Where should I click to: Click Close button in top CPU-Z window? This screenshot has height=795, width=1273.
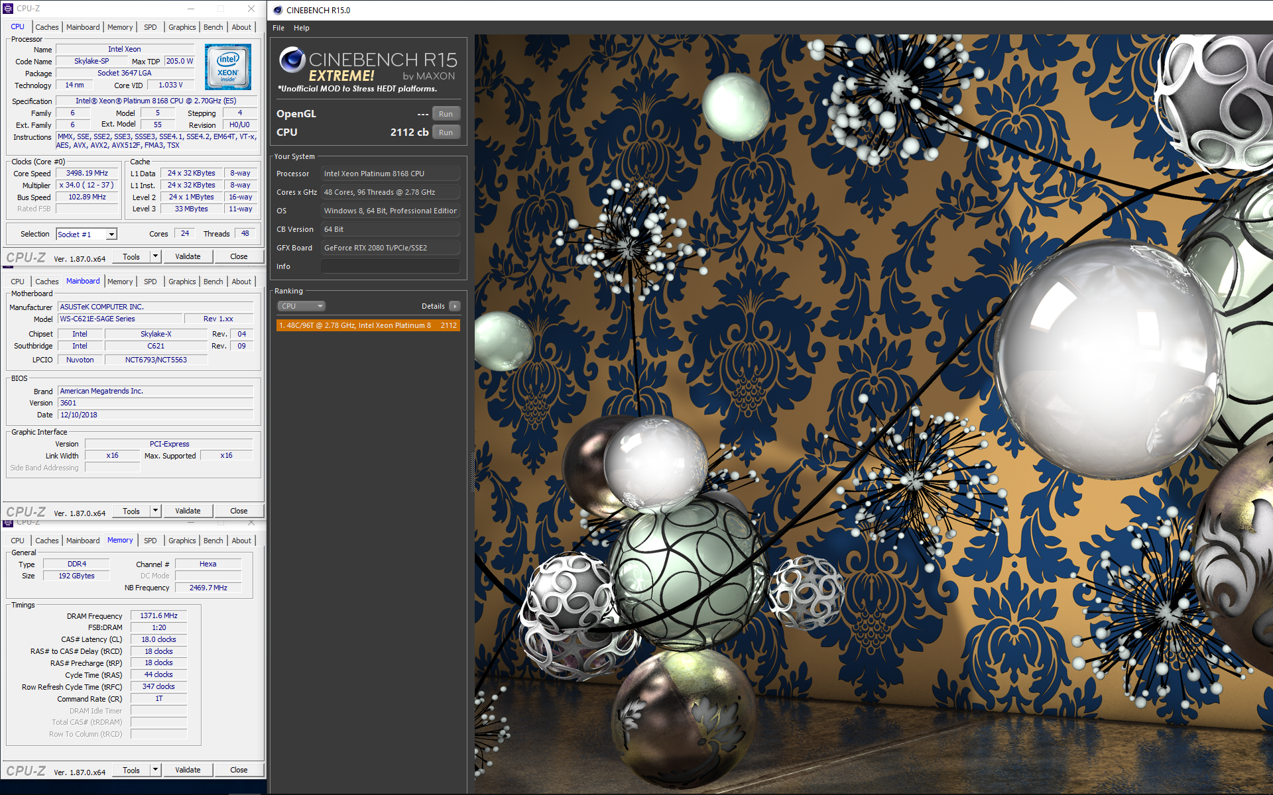click(239, 256)
